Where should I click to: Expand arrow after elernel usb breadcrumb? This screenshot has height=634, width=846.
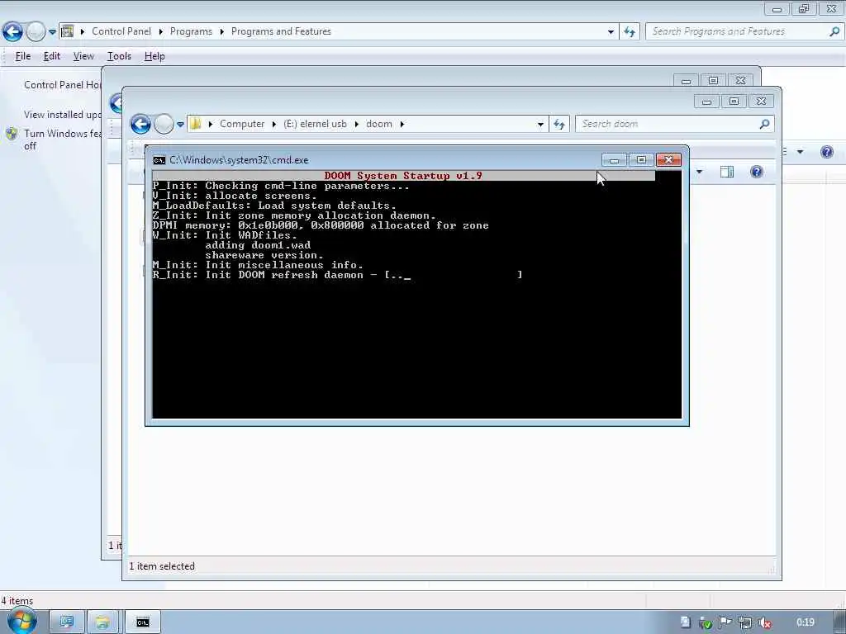[x=357, y=124]
